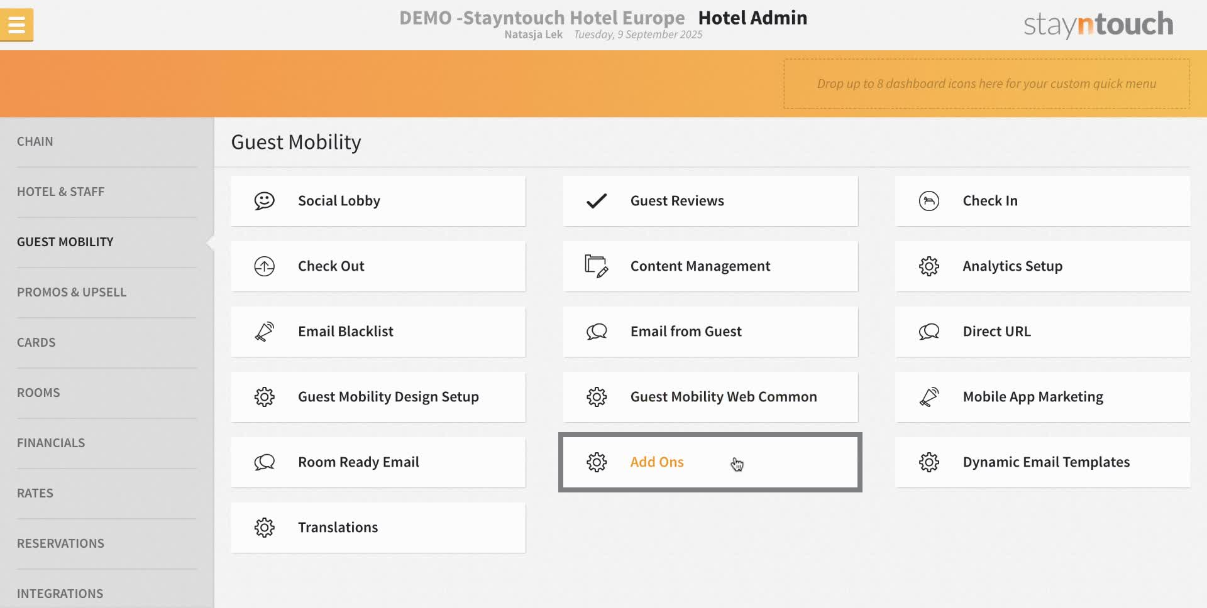The image size is (1207, 608).
Task: Click the Email from Guest chat icon
Action: point(596,331)
